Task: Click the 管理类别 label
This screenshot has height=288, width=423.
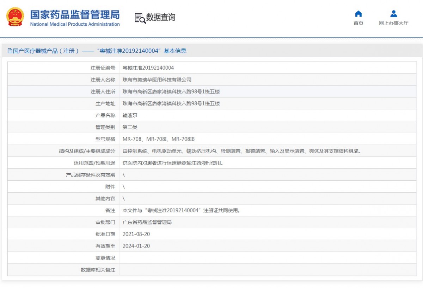Action: coord(105,127)
